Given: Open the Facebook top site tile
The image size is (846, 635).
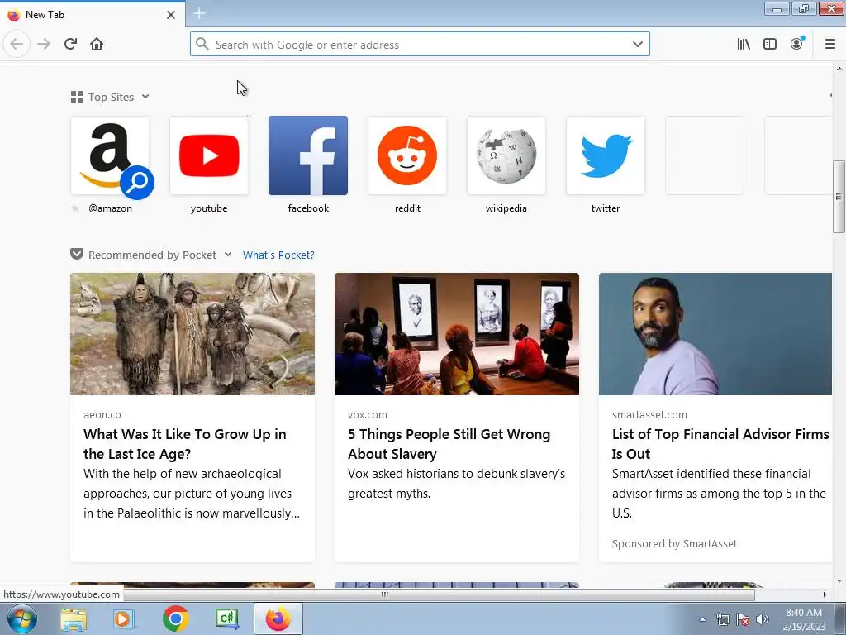Looking at the screenshot, I should pos(308,155).
